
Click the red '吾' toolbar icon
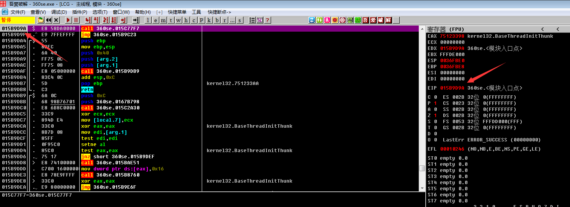(366, 20)
